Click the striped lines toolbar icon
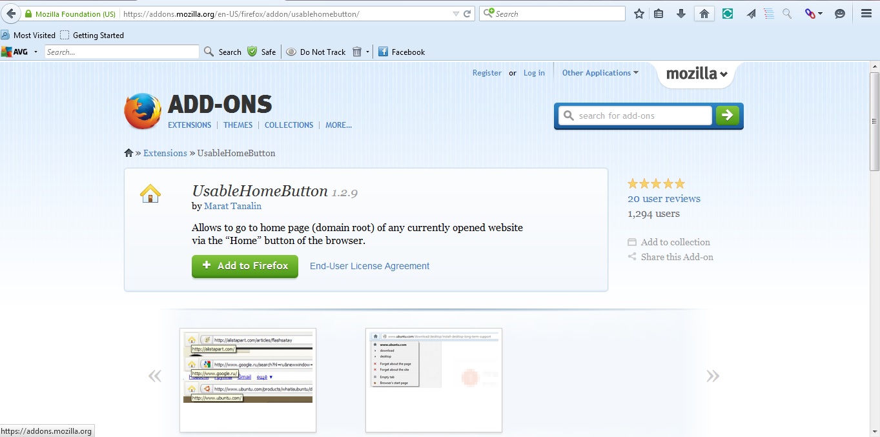Screen dimensions: 880x437 tap(769, 14)
